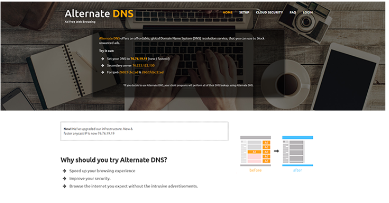
Task: Click the before page illustration with ads
Action: tap(256, 151)
